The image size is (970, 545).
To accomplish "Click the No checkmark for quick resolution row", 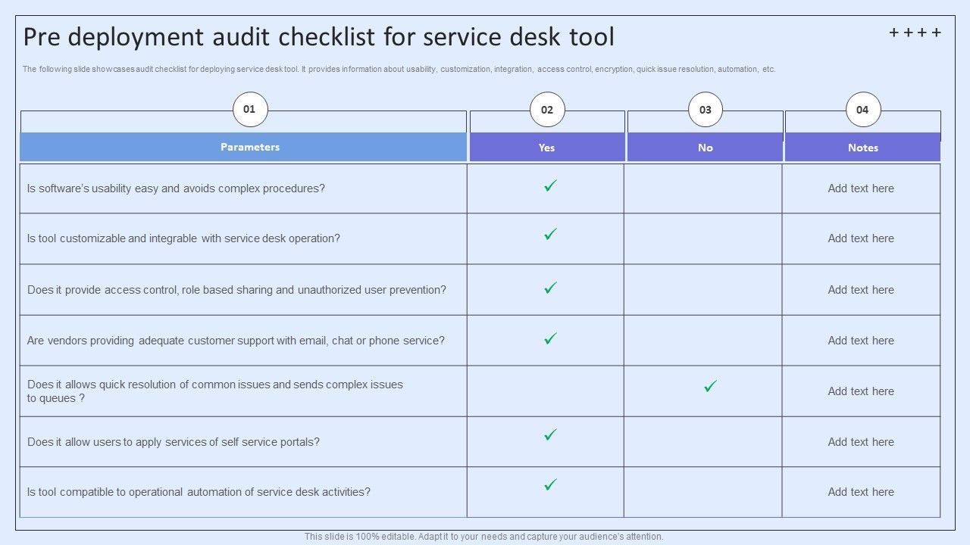I will tap(710, 386).
